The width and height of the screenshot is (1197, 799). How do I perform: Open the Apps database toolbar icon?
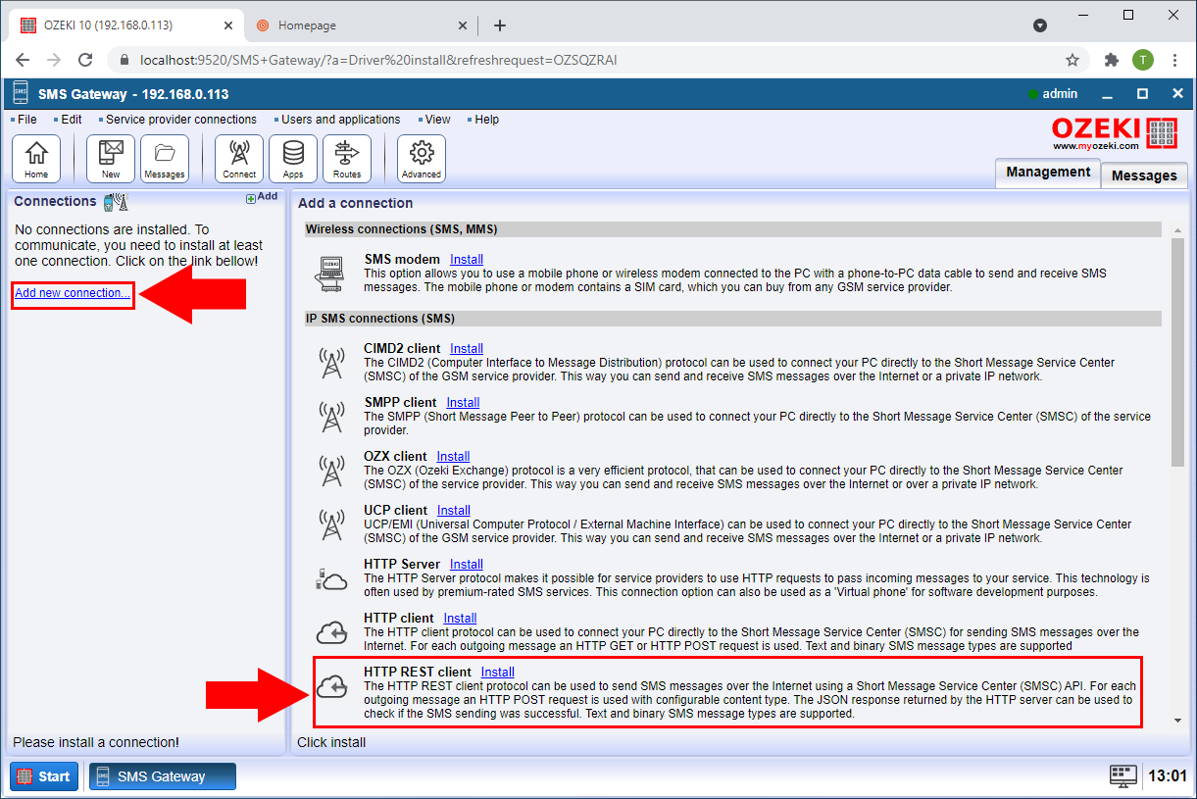pos(293,159)
